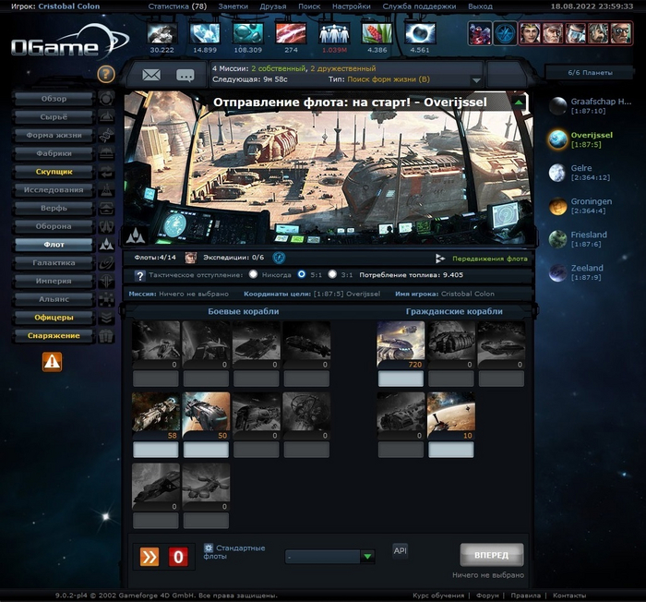Click the gift icon beside Снаряжение
Image resolution: width=646 pixels, height=602 pixels.
pyautogui.click(x=106, y=336)
